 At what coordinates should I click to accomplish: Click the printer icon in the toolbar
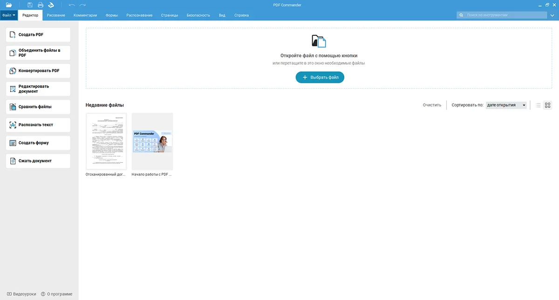coord(41,5)
